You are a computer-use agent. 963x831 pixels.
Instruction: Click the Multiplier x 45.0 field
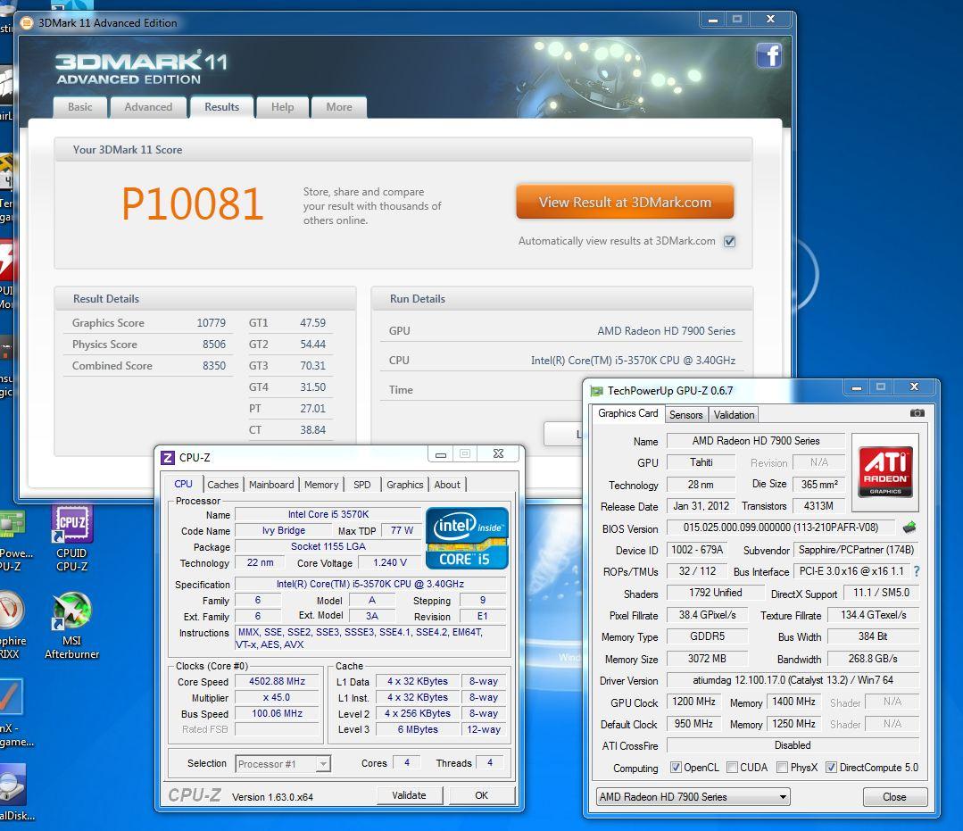pyautogui.click(x=277, y=697)
